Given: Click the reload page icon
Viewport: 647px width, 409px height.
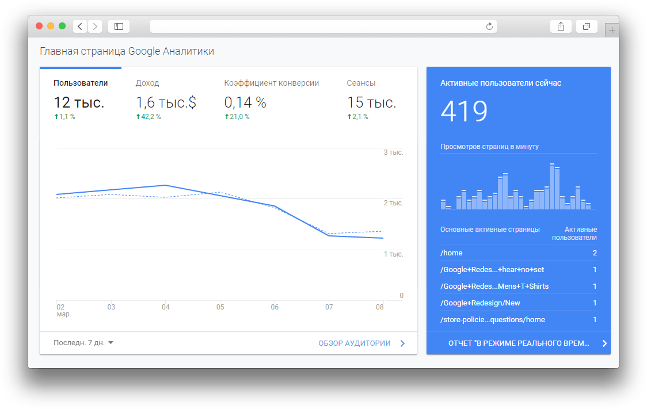Looking at the screenshot, I should pos(489,26).
